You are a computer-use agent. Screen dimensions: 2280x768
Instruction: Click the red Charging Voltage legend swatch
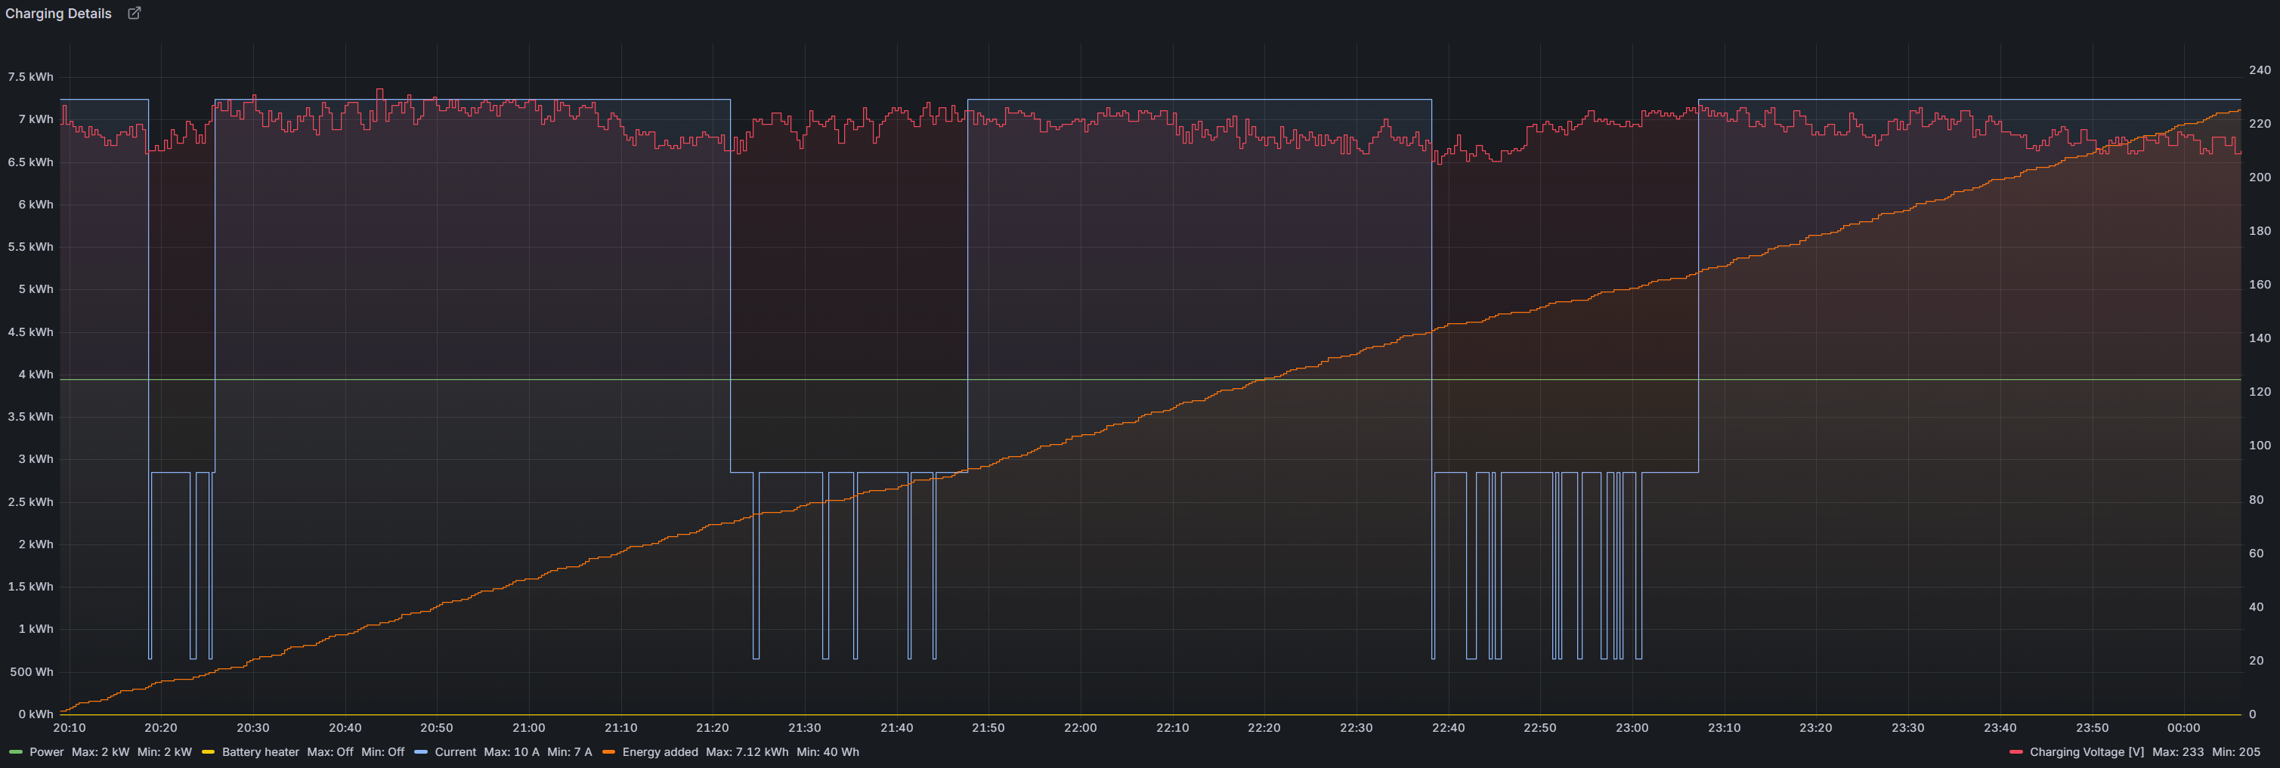click(x=2015, y=752)
